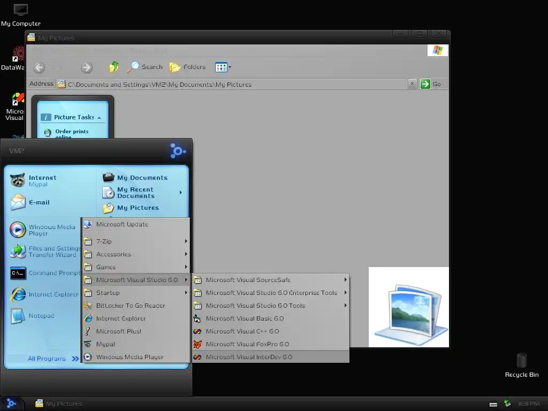Launch Microsoft Visual FoxPro 6.0

coord(270,344)
